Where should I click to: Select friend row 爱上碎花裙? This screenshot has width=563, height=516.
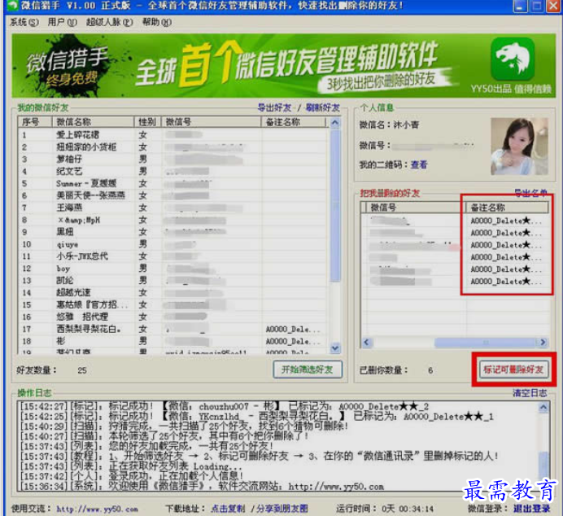(x=172, y=135)
